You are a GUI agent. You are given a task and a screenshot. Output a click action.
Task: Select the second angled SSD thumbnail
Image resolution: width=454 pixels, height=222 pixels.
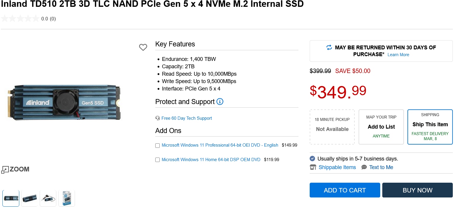(x=29, y=198)
